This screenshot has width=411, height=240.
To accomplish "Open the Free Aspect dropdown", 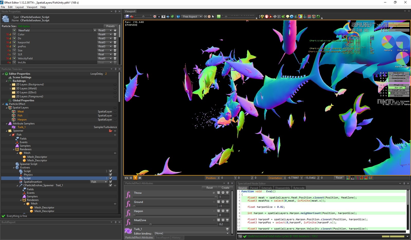I will coord(191,16).
